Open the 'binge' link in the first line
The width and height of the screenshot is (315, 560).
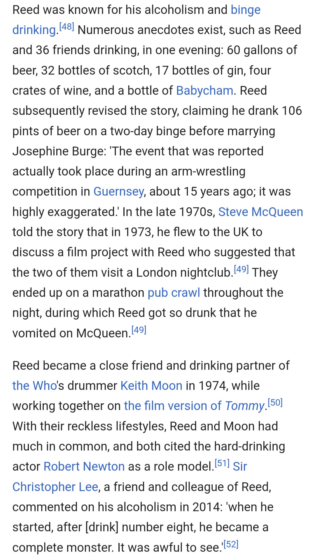click(246, 10)
